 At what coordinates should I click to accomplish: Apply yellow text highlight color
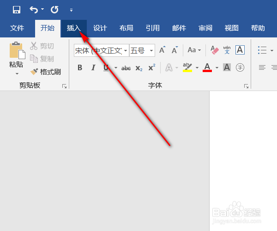tap(187, 67)
